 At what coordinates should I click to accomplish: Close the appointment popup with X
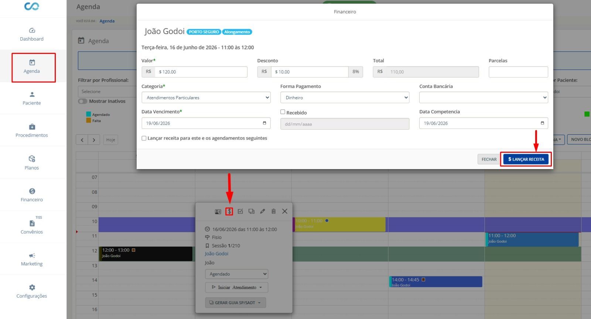pyautogui.click(x=285, y=211)
